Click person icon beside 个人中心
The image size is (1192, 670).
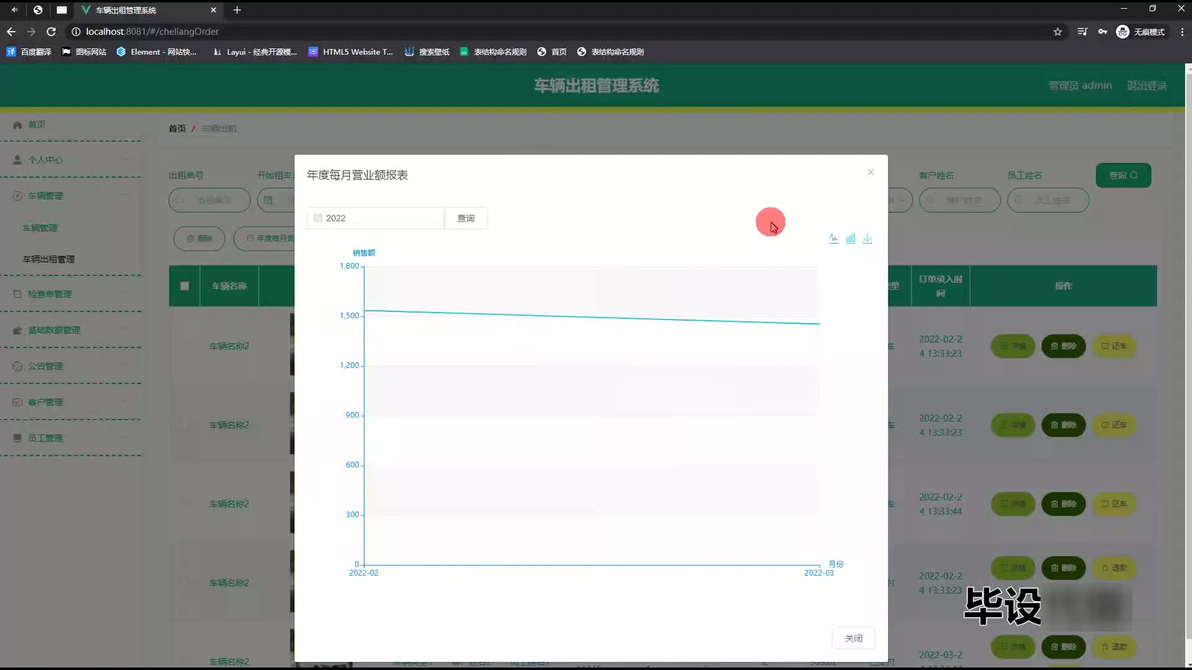point(17,160)
